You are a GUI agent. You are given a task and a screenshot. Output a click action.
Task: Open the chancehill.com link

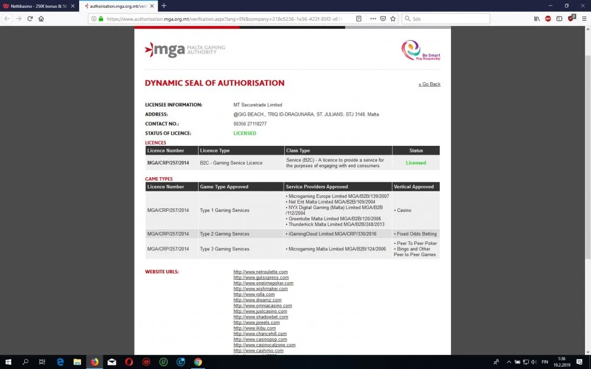260,334
